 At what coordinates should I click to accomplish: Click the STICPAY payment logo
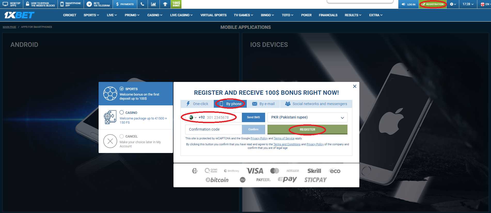click(315, 180)
